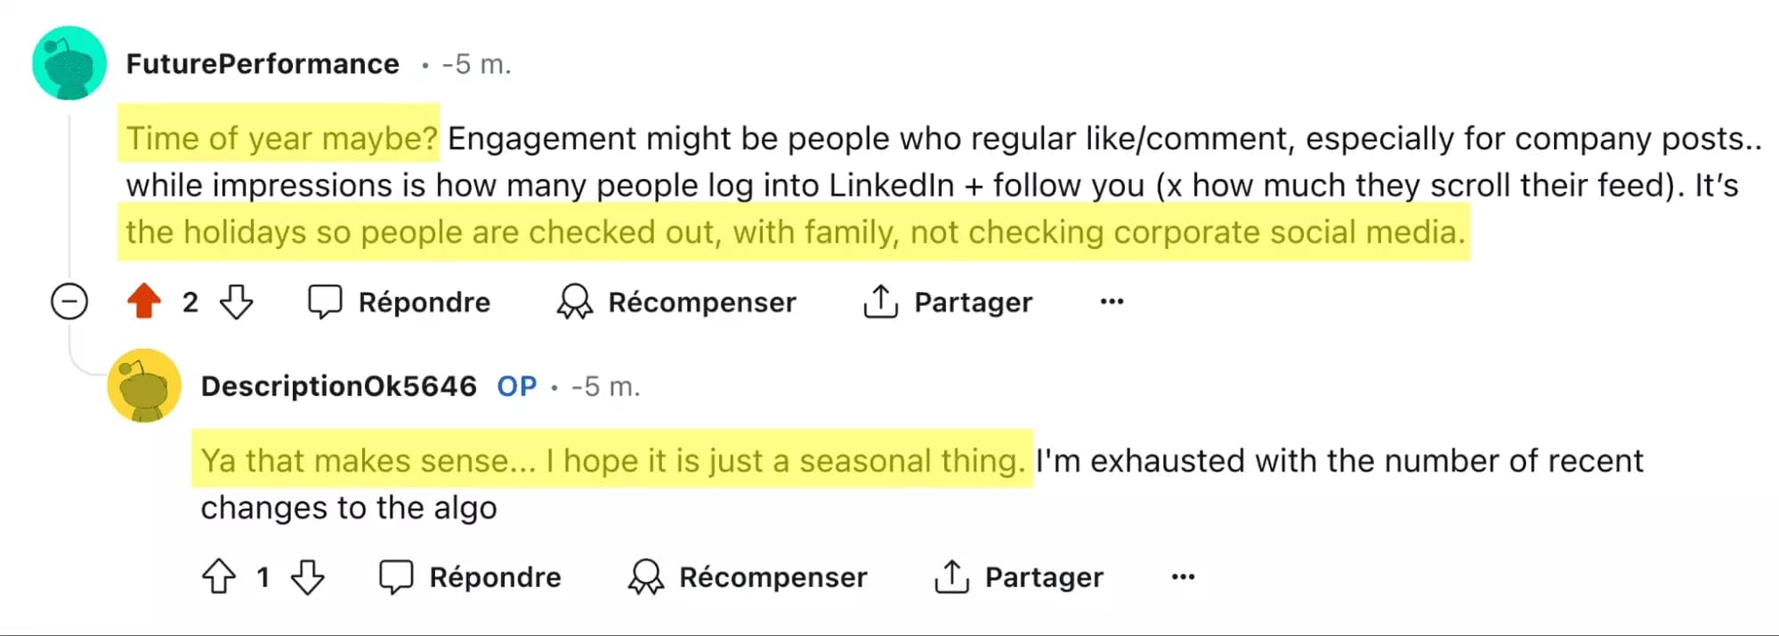Screen dimensions: 1779x636
Task: Open the Récompenser award icon on the first comment
Action: point(574,302)
